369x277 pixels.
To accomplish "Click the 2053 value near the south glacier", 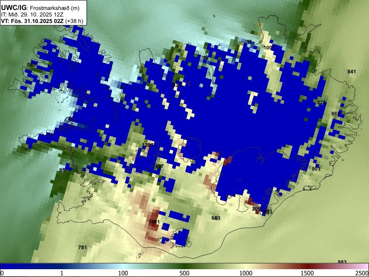I will click(x=257, y=209).
